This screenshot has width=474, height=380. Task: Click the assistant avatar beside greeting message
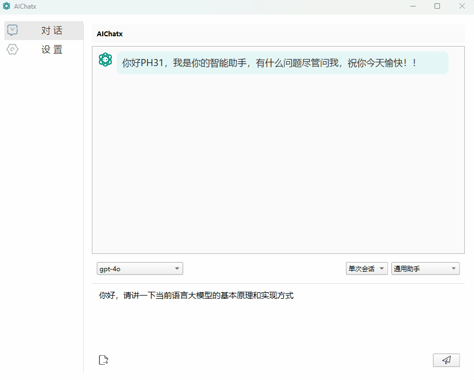(105, 60)
